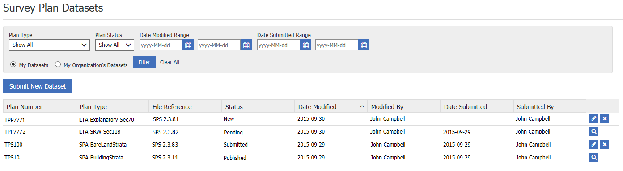Apply filters with the Filter button
Viewport: 623px width, 171px height.
pos(144,62)
